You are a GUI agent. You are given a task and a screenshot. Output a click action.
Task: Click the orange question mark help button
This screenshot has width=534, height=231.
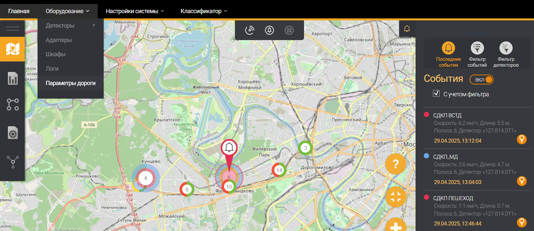click(x=395, y=164)
